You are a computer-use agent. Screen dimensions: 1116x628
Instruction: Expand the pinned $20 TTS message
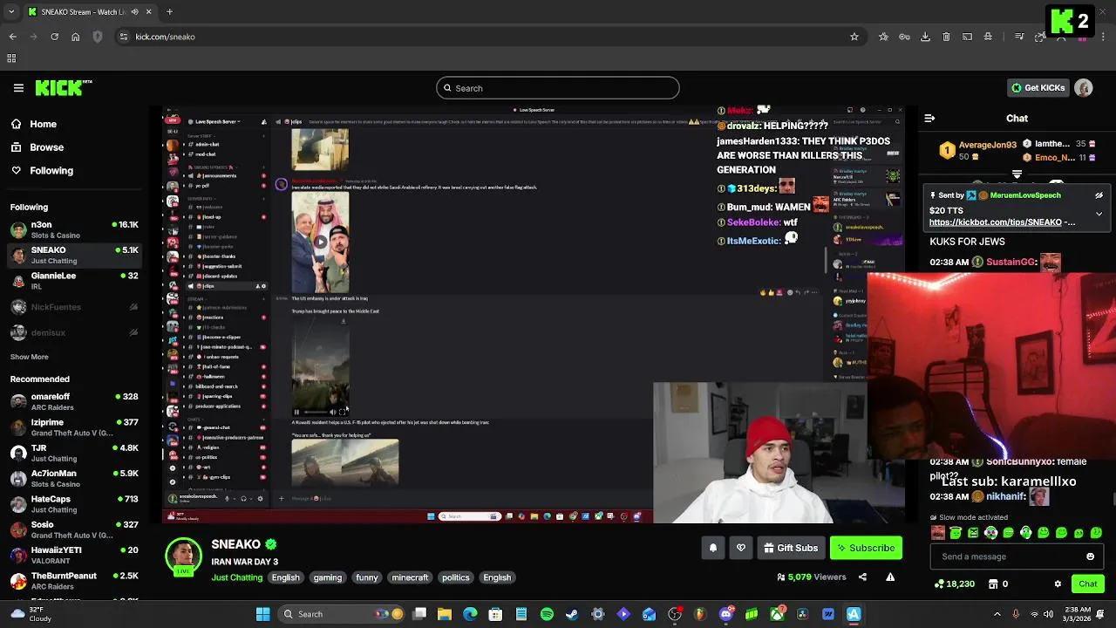click(x=1099, y=213)
